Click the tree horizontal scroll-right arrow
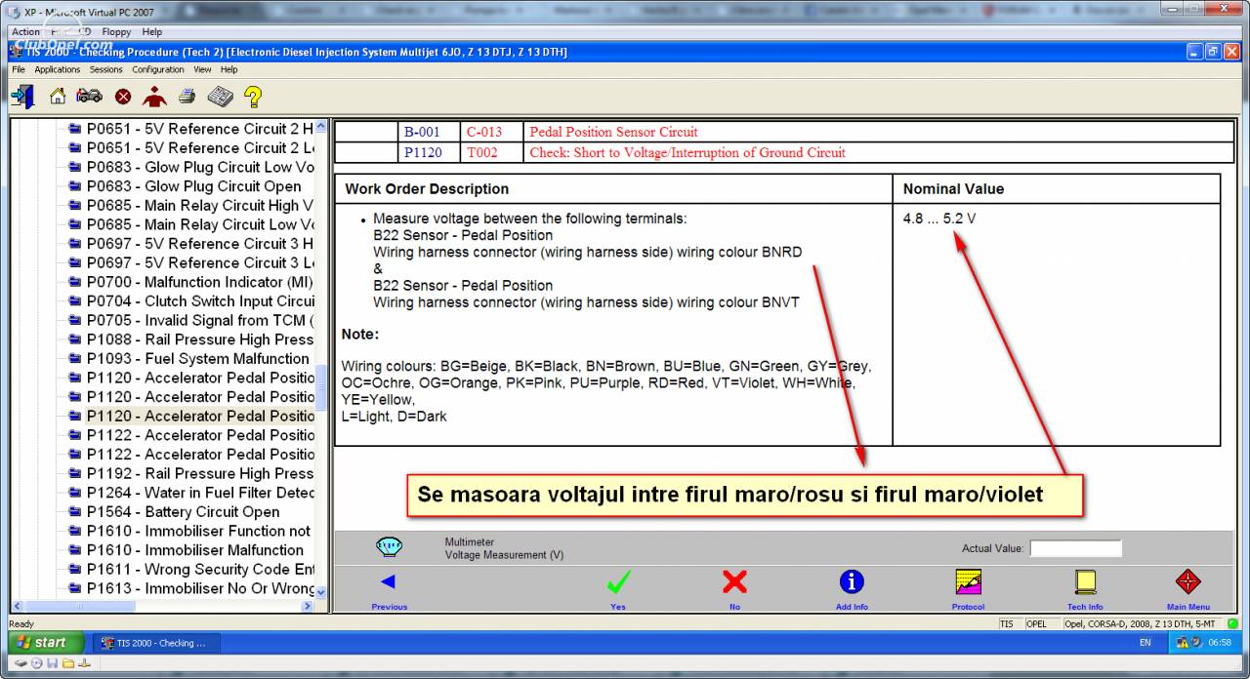Image resolution: width=1250 pixels, height=679 pixels. 308,606
